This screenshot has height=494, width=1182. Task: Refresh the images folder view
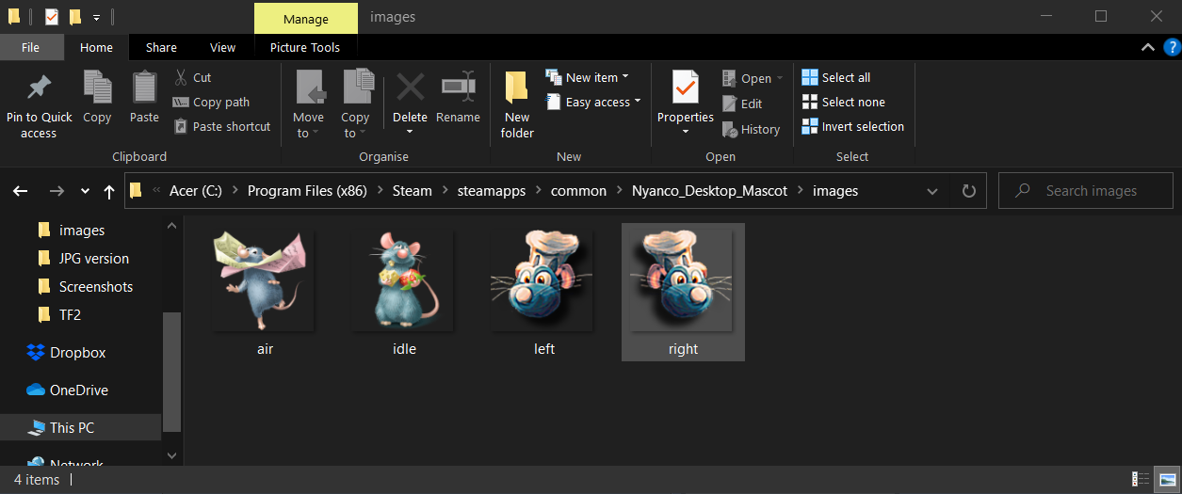point(968,191)
